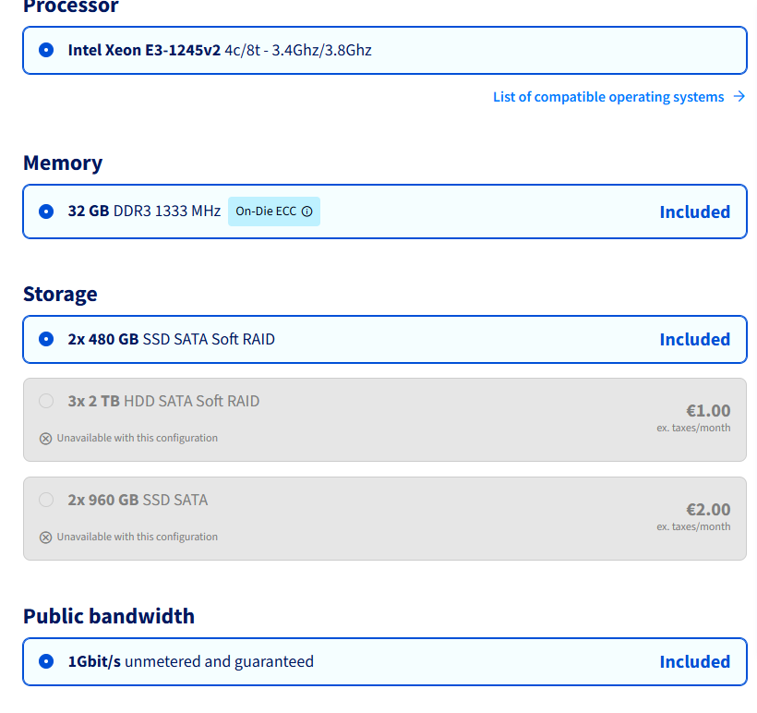Click the Memory section heading

pos(63,163)
